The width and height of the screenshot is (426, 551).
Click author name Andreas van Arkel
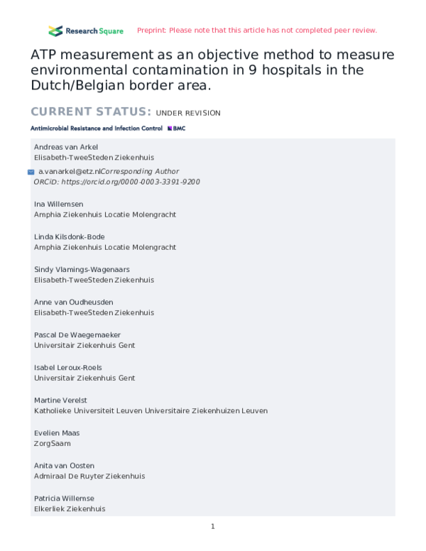pyautogui.click(x=66, y=147)
